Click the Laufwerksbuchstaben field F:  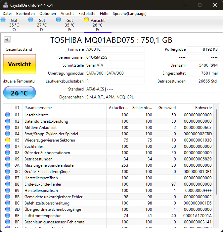[114, 81]
